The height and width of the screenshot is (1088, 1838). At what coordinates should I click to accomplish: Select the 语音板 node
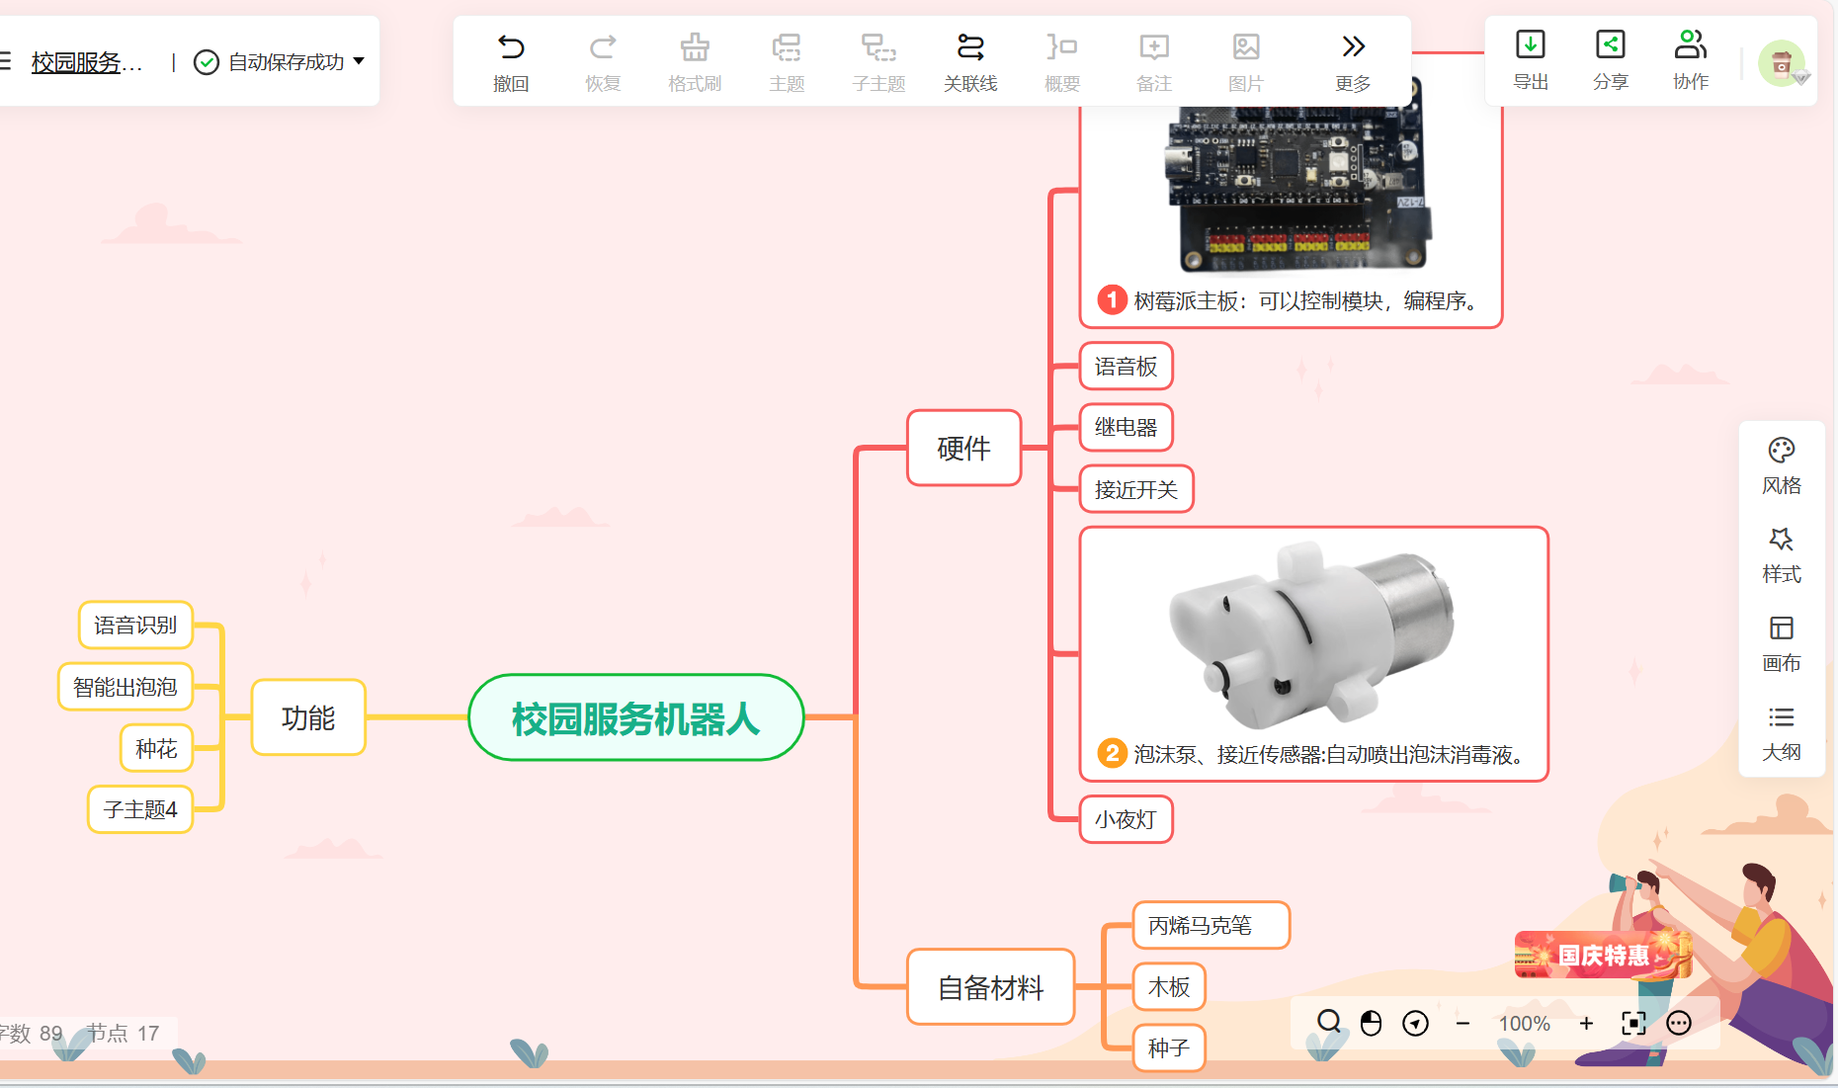(1126, 366)
